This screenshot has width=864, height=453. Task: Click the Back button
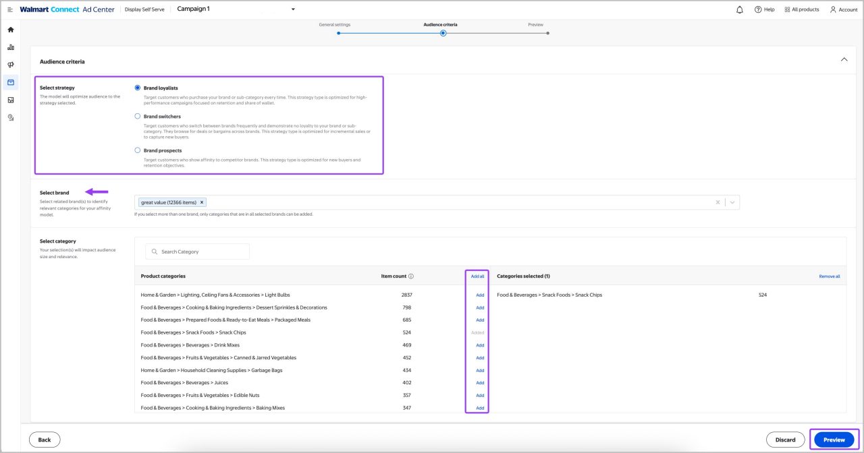[x=45, y=440]
